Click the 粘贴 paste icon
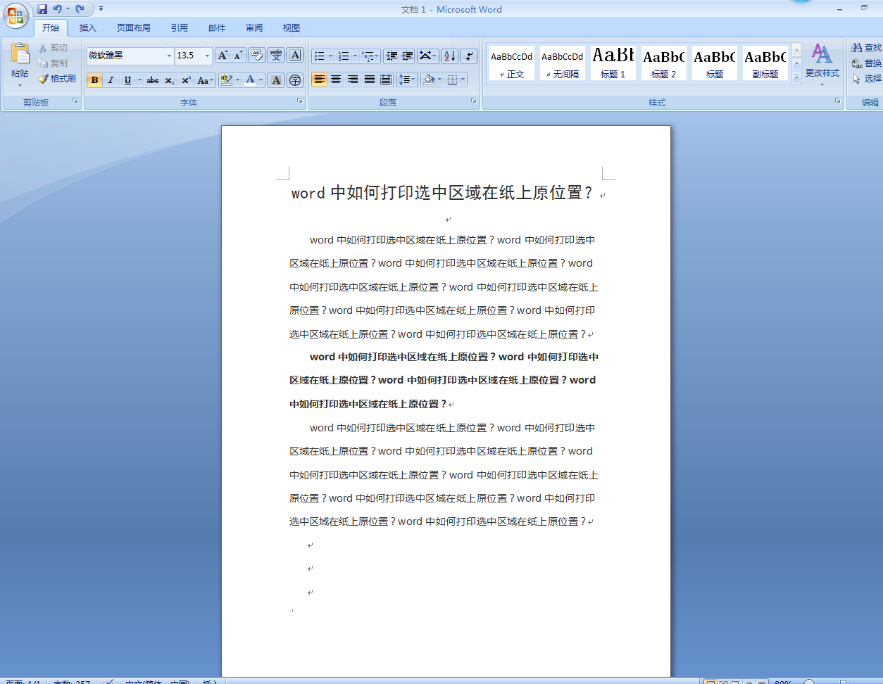This screenshot has width=883, height=684. [20, 53]
